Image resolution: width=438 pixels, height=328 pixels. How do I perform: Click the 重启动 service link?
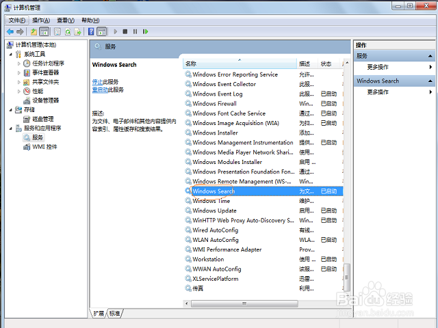pyautogui.click(x=100, y=90)
